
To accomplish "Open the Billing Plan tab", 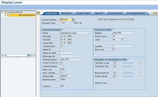I will (66, 13).
